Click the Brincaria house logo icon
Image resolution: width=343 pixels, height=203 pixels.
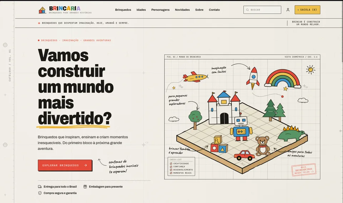42,10
